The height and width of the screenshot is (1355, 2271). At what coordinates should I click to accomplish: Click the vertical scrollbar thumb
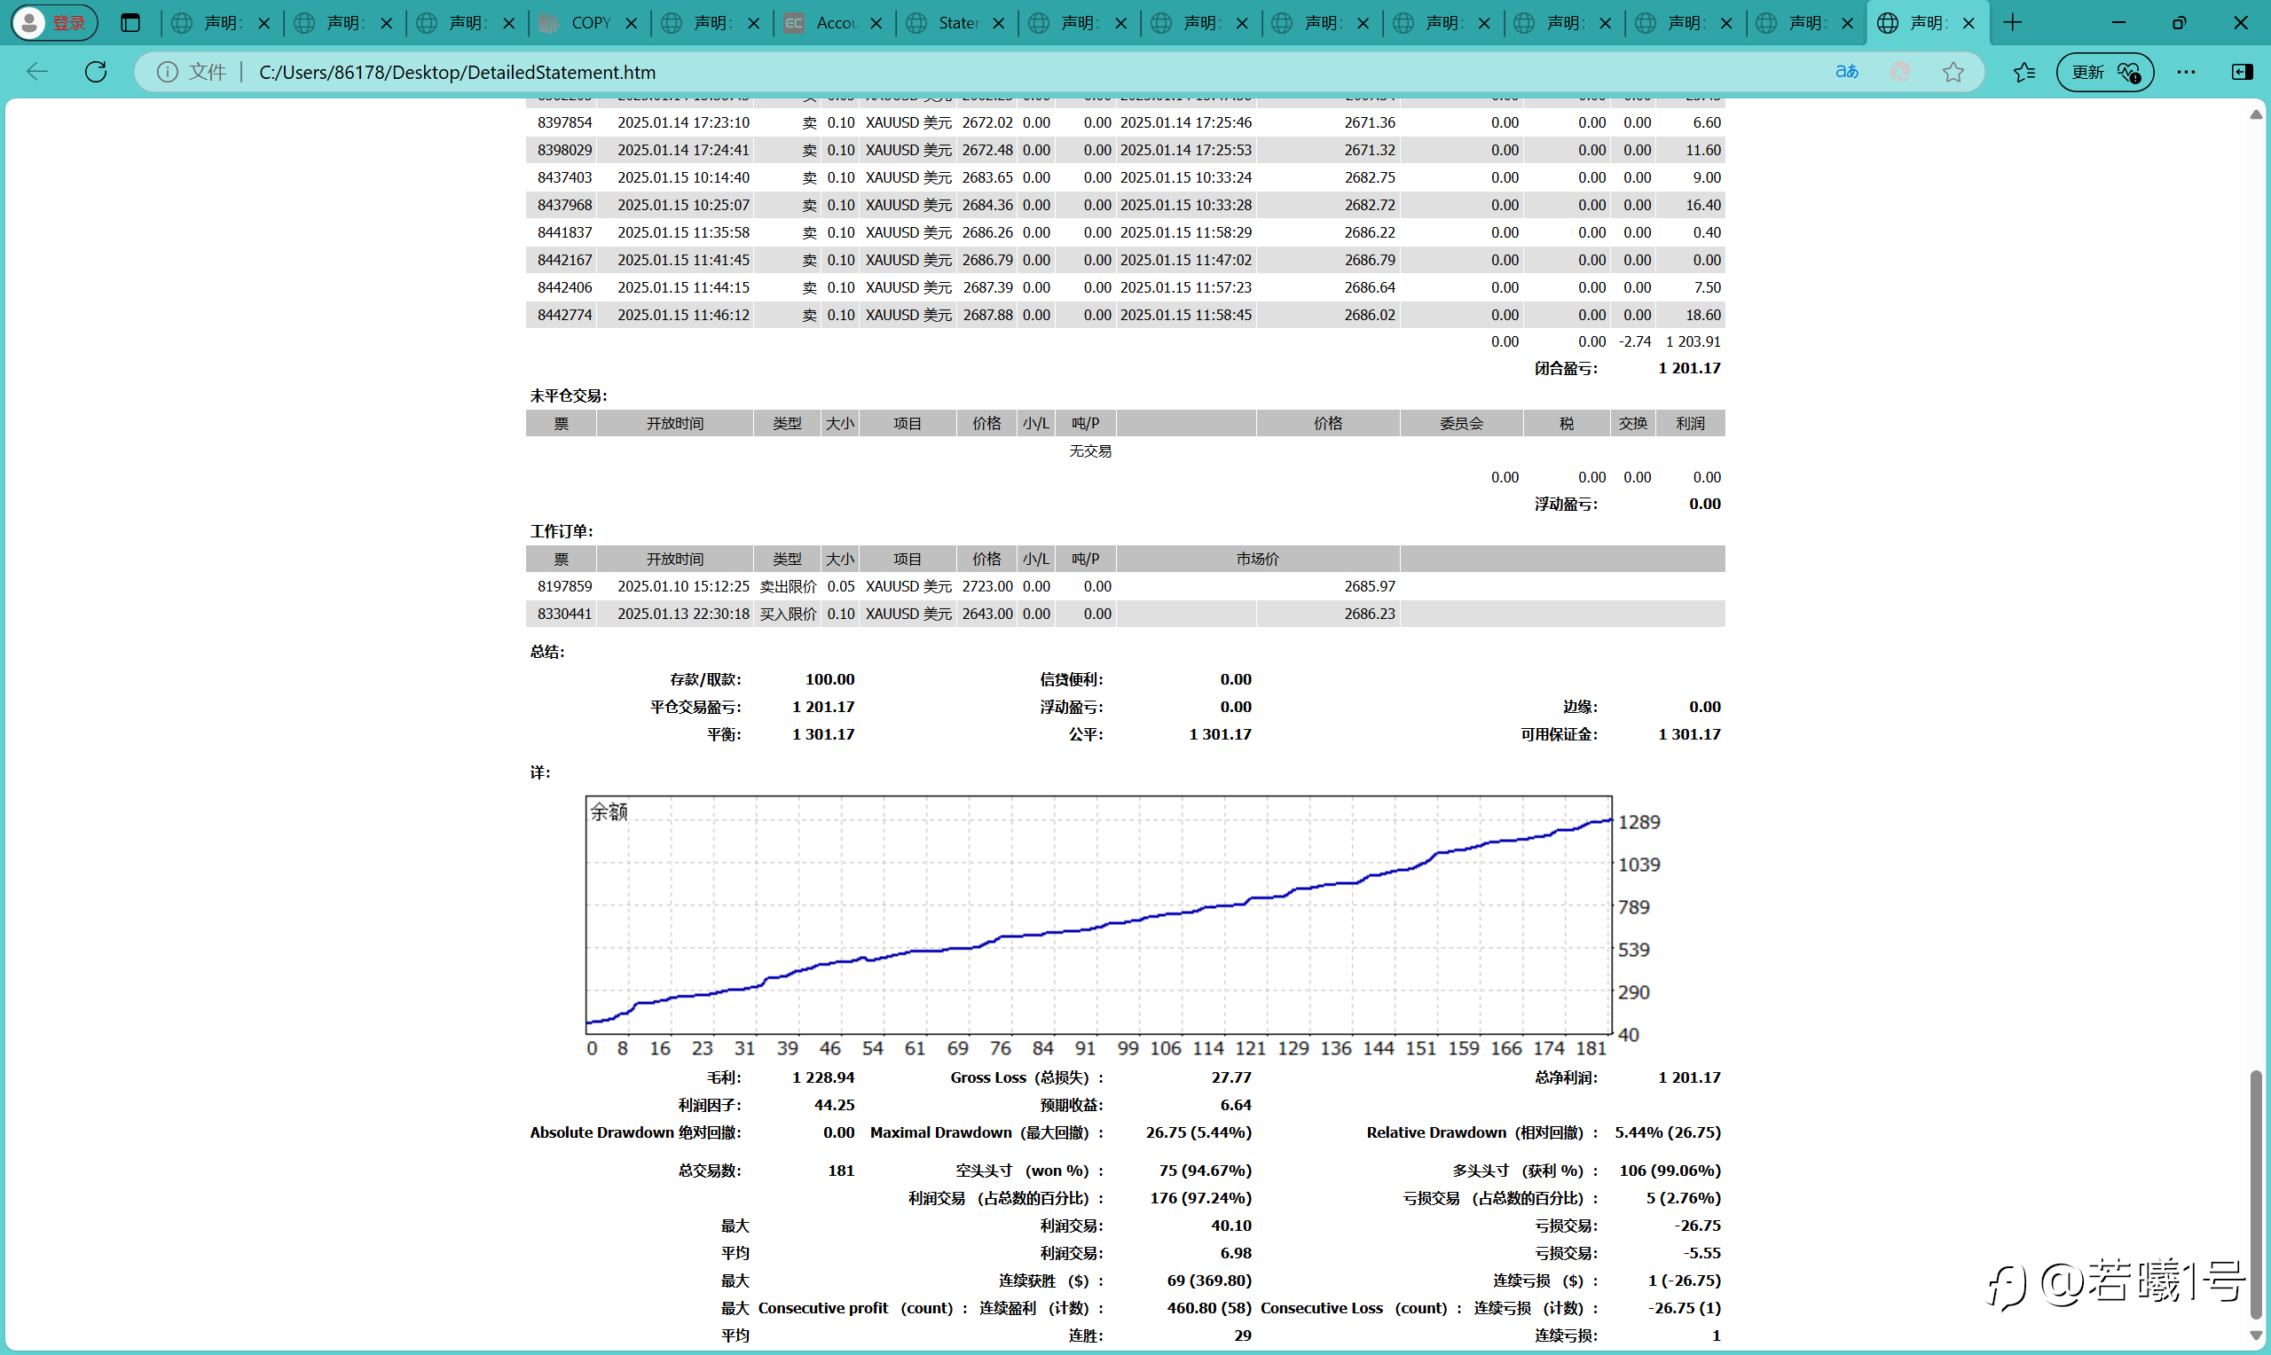(x=2256, y=1194)
